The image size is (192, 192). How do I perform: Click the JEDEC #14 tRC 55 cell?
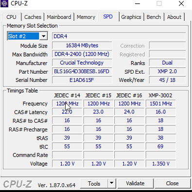(67, 146)
